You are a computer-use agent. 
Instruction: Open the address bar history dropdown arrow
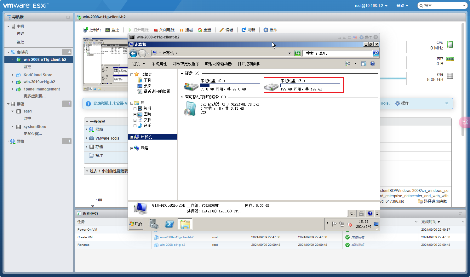[289, 53]
